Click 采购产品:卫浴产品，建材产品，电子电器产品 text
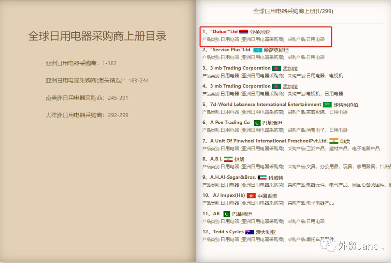 pyautogui.click(x=334, y=149)
